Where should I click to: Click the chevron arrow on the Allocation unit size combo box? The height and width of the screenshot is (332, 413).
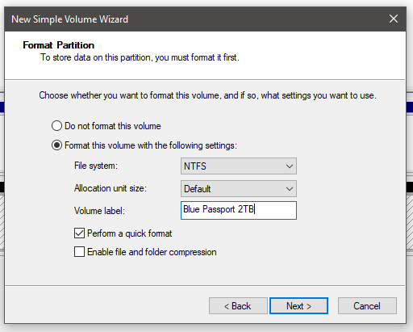pyautogui.click(x=290, y=189)
